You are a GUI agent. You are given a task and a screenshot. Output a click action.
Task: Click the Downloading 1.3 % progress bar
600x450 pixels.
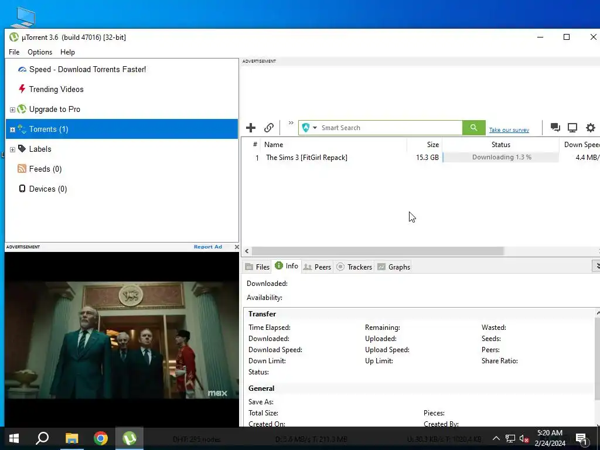(500, 157)
